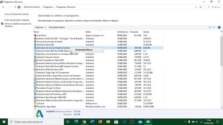The height and width of the screenshot is (125, 223).
Task: Click the QuickTime program icon
Action: [35, 35]
